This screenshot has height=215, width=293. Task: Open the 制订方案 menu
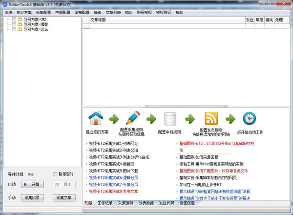click(x=24, y=13)
